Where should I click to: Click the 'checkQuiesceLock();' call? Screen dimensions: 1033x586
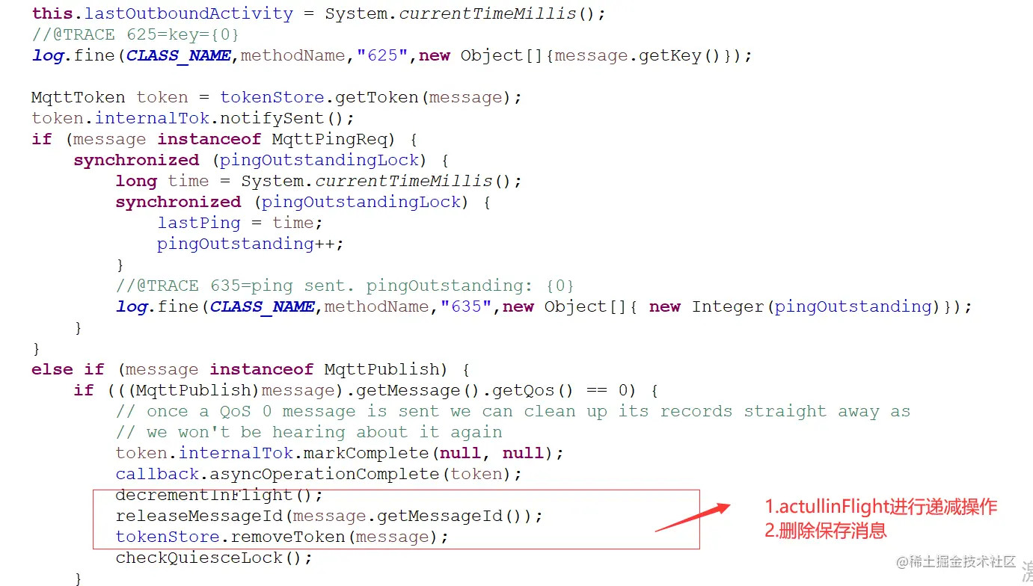coord(214,558)
